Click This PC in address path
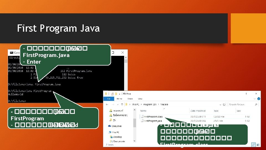266x150 pixels. click(x=135, y=104)
